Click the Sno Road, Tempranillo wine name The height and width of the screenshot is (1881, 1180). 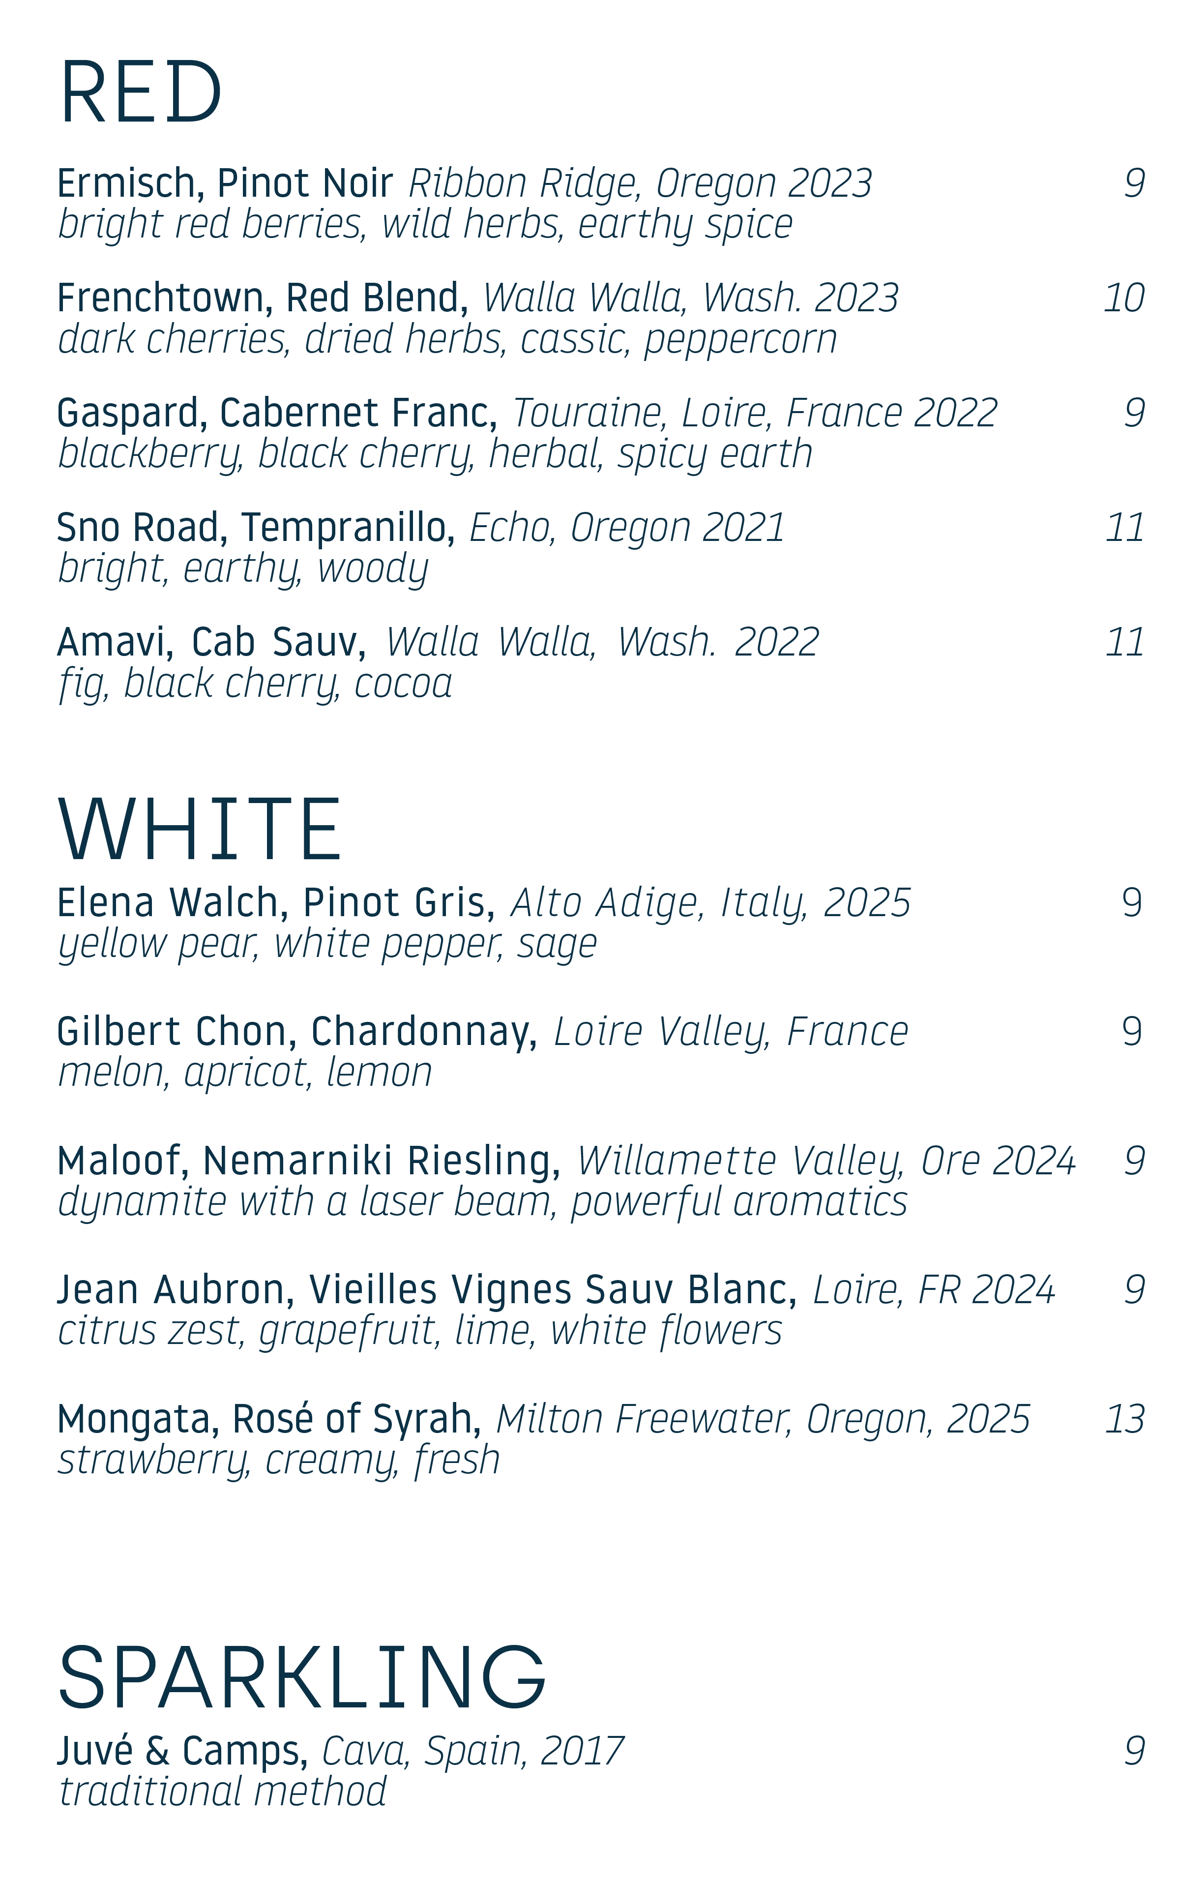point(256,528)
